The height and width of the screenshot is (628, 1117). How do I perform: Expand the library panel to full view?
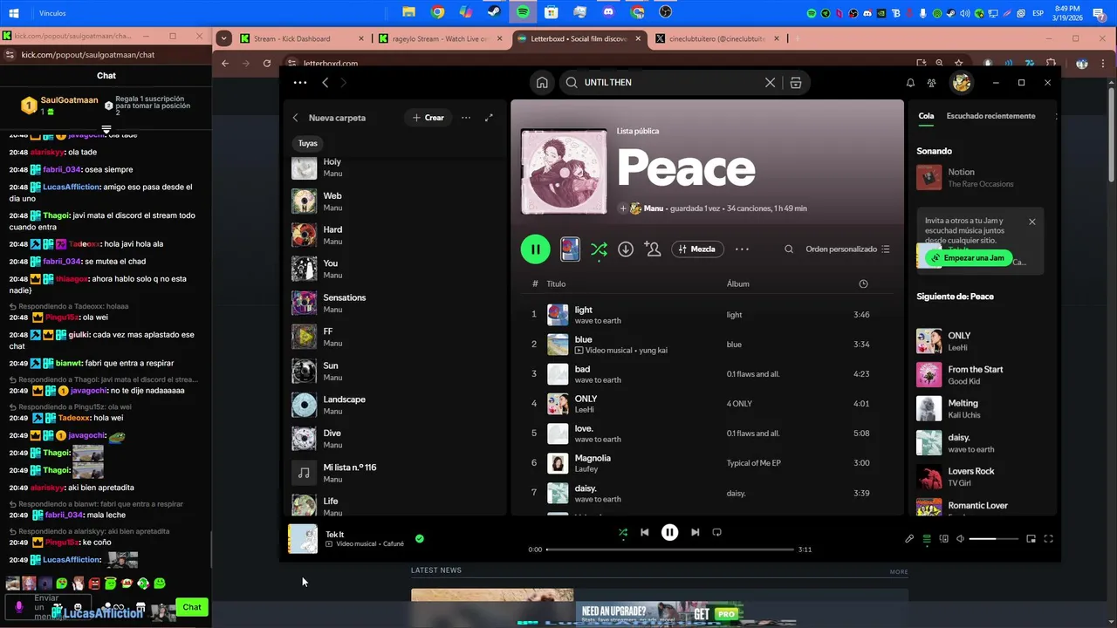(x=489, y=118)
